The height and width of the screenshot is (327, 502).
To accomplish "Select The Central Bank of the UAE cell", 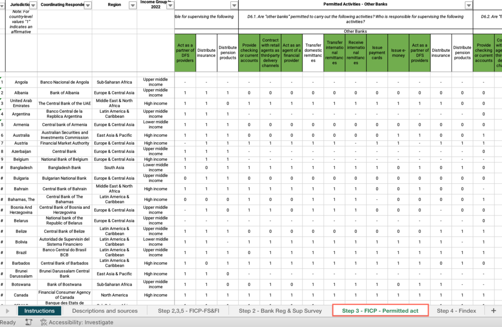I will 64,103.
